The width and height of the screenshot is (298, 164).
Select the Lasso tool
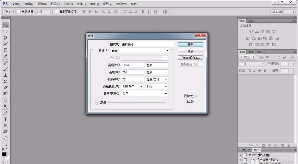(5, 38)
